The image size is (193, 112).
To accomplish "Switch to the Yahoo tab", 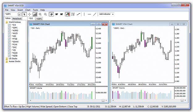I will tap(8, 18).
